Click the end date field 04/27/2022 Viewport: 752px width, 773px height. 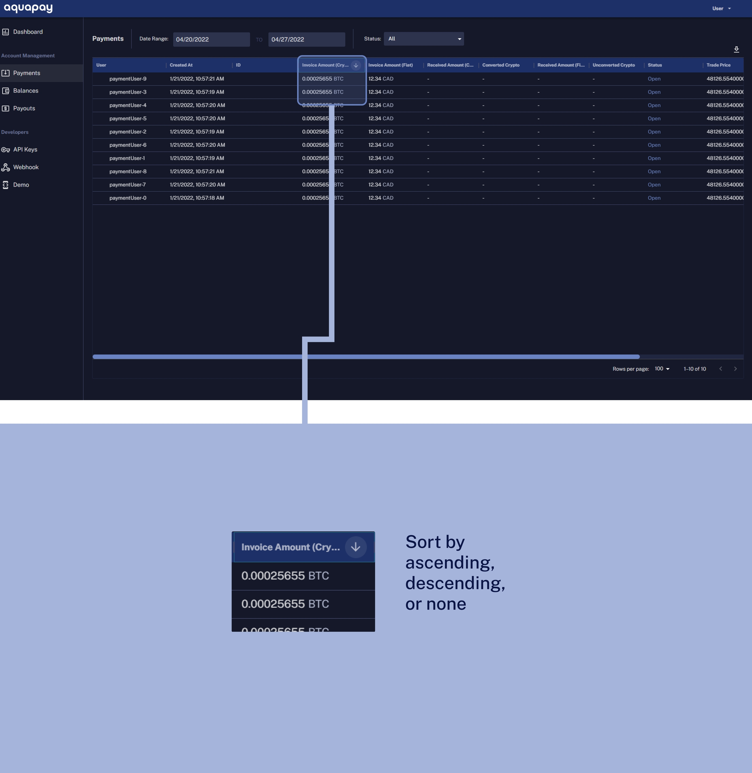(306, 39)
